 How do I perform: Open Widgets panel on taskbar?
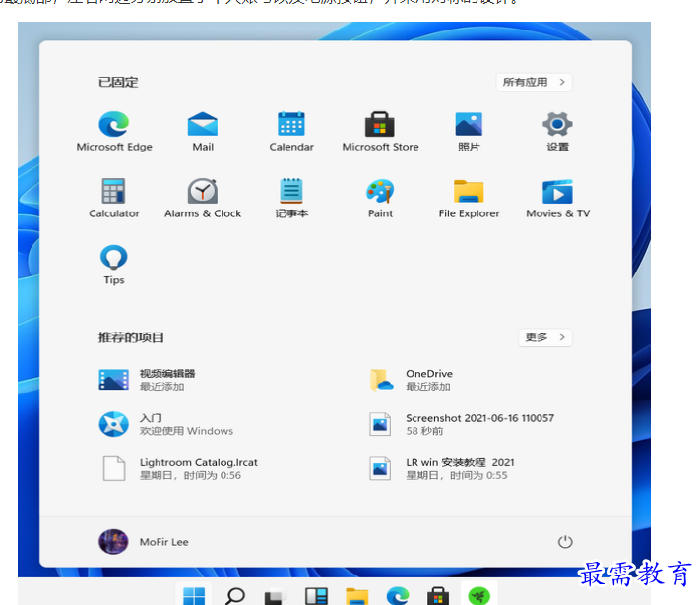tap(316, 596)
